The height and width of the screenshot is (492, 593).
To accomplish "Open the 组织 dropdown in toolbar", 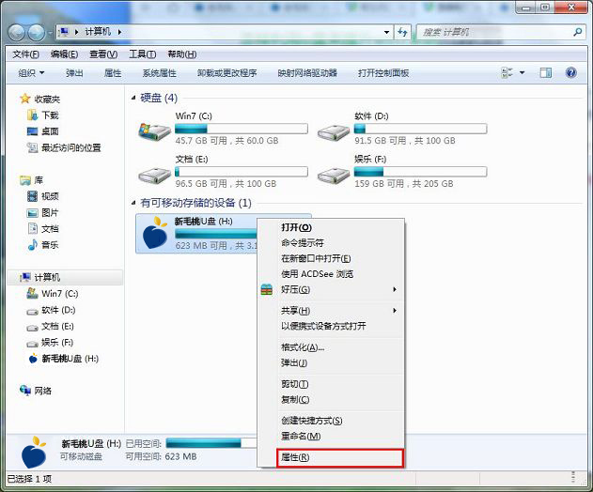I will [x=31, y=73].
